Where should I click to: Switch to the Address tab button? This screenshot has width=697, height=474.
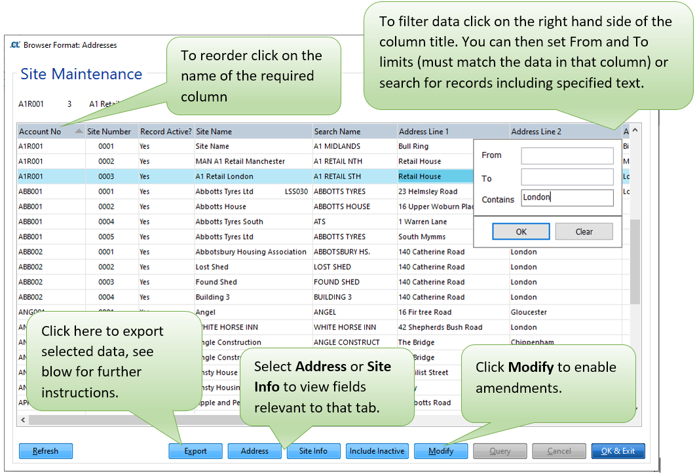254,451
